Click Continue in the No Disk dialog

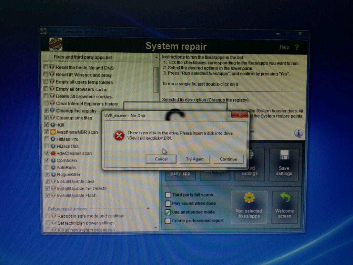point(228,159)
